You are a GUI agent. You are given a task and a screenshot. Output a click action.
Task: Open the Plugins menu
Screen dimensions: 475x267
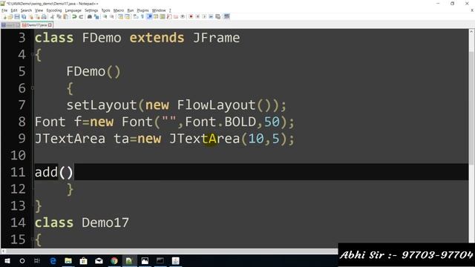pos(142,10)
